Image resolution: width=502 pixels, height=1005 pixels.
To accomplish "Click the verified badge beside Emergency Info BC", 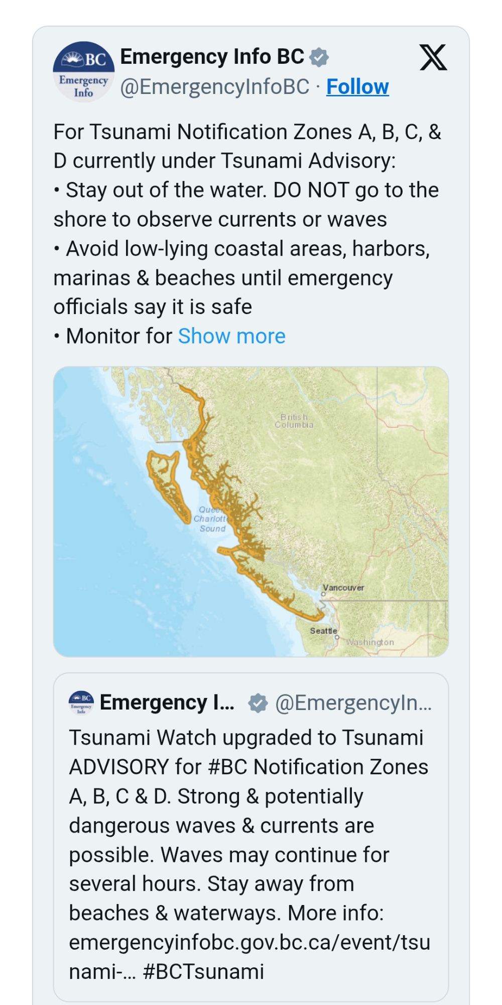I will [x=319, y=57].
